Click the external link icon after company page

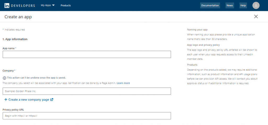52,100
